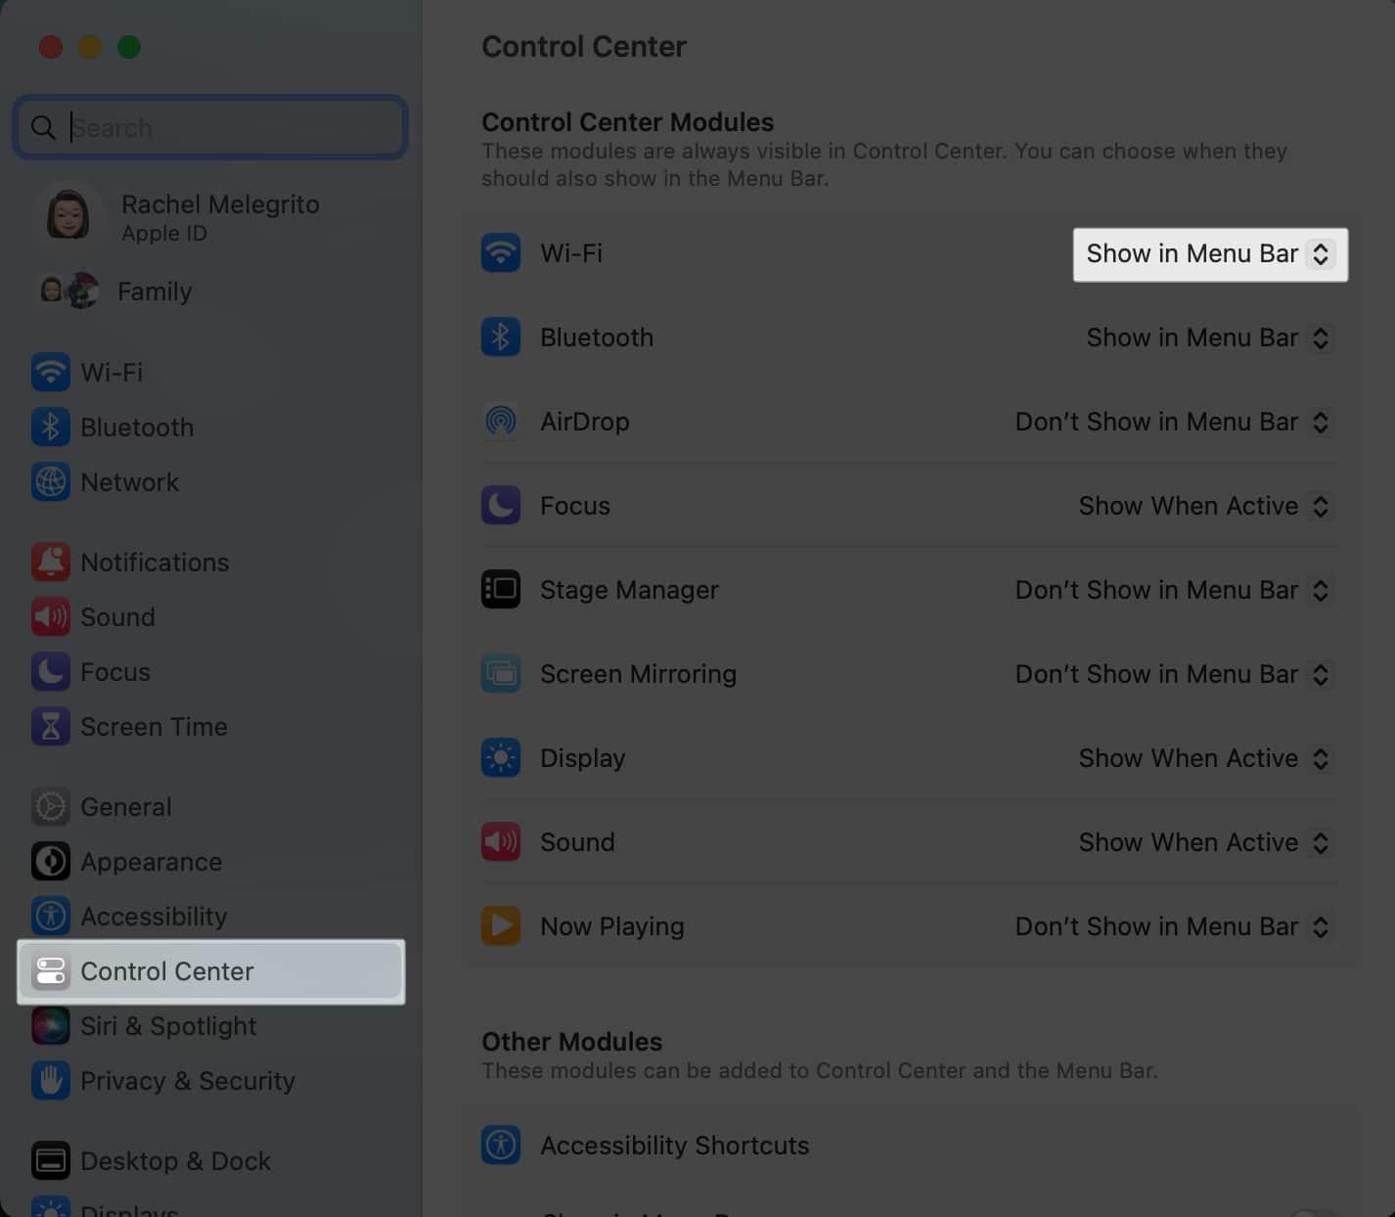
Task: Click the Other Modules heading
Action: coord(571,1042)
